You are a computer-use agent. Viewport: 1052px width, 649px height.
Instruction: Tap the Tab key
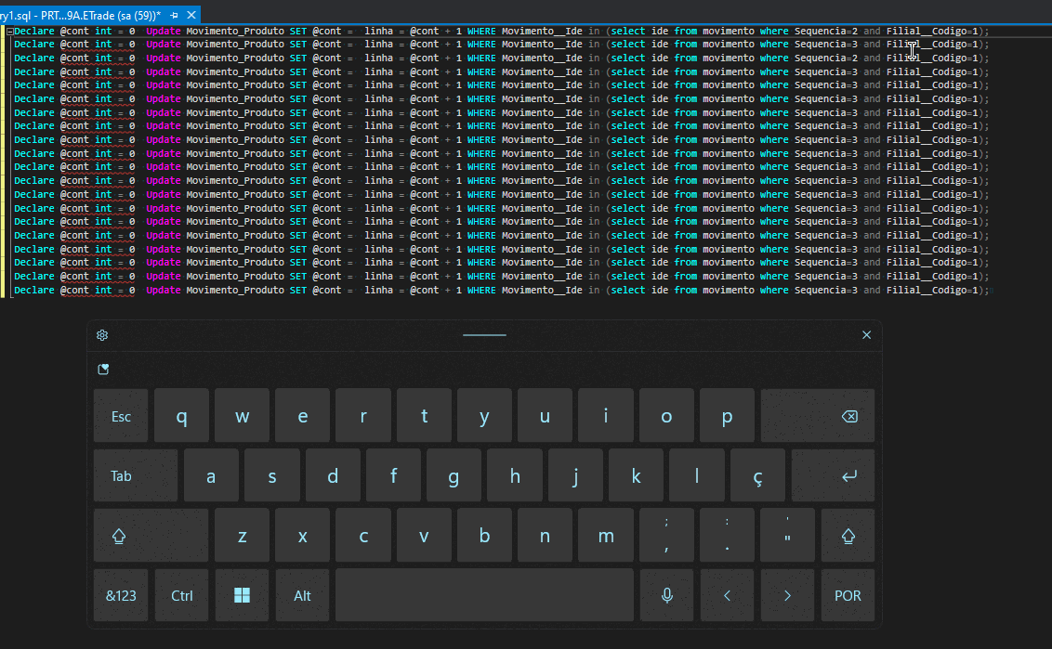[x=136, y=476]
